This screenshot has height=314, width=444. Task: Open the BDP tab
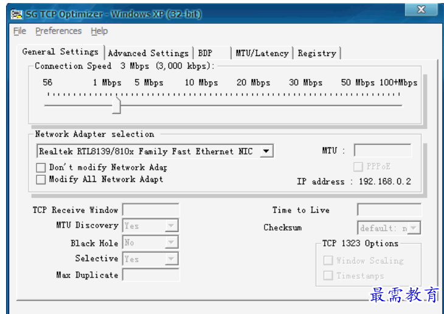click(212, 54)
